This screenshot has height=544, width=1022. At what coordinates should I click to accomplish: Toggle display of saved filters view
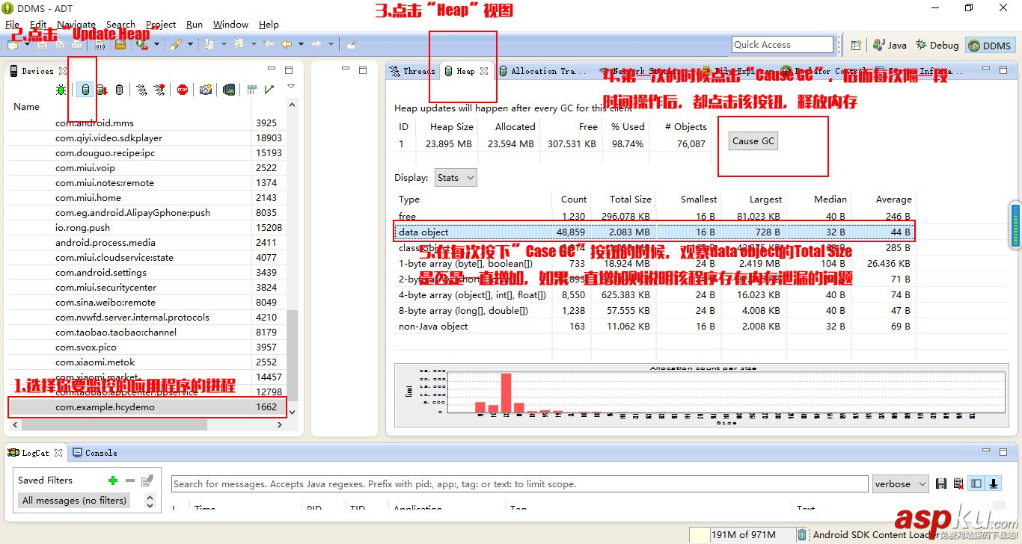click(976, 484)
